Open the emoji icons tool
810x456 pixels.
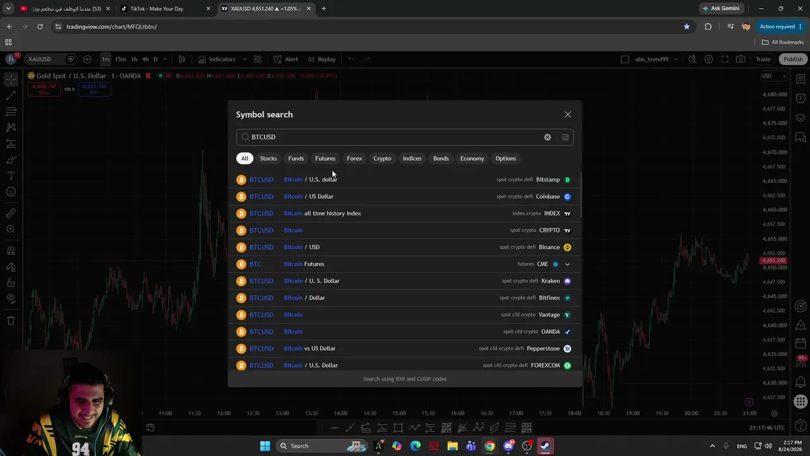[x=11, y=192]
